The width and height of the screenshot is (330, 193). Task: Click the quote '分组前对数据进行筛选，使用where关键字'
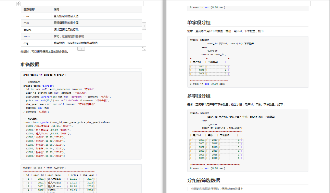coord(217,189)
